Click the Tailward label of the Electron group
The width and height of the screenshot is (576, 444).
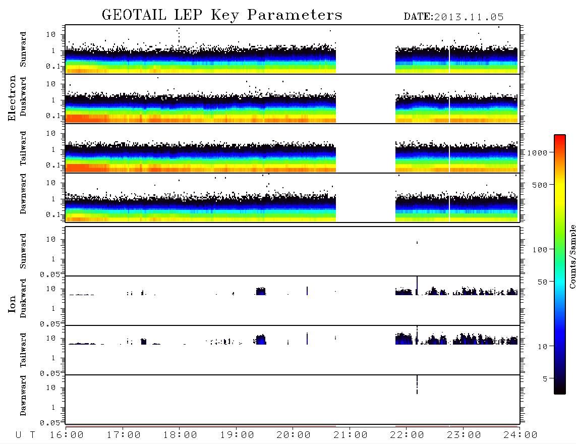[x=23, y=148]
